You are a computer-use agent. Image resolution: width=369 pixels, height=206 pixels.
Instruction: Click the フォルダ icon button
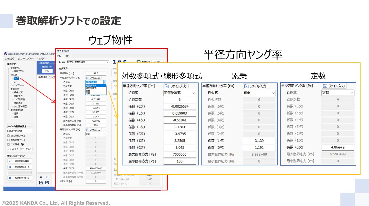13,149
